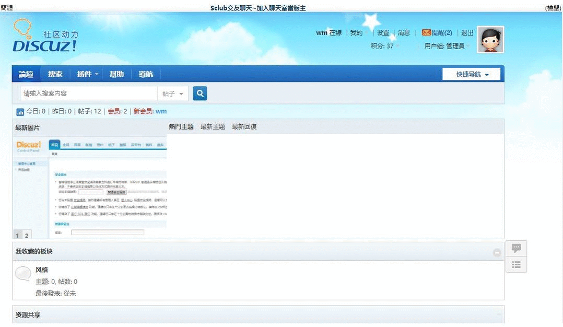Expand the 插件 menu dropdown
The width and height of the screenshot is (563, 327).
point(87,74)
